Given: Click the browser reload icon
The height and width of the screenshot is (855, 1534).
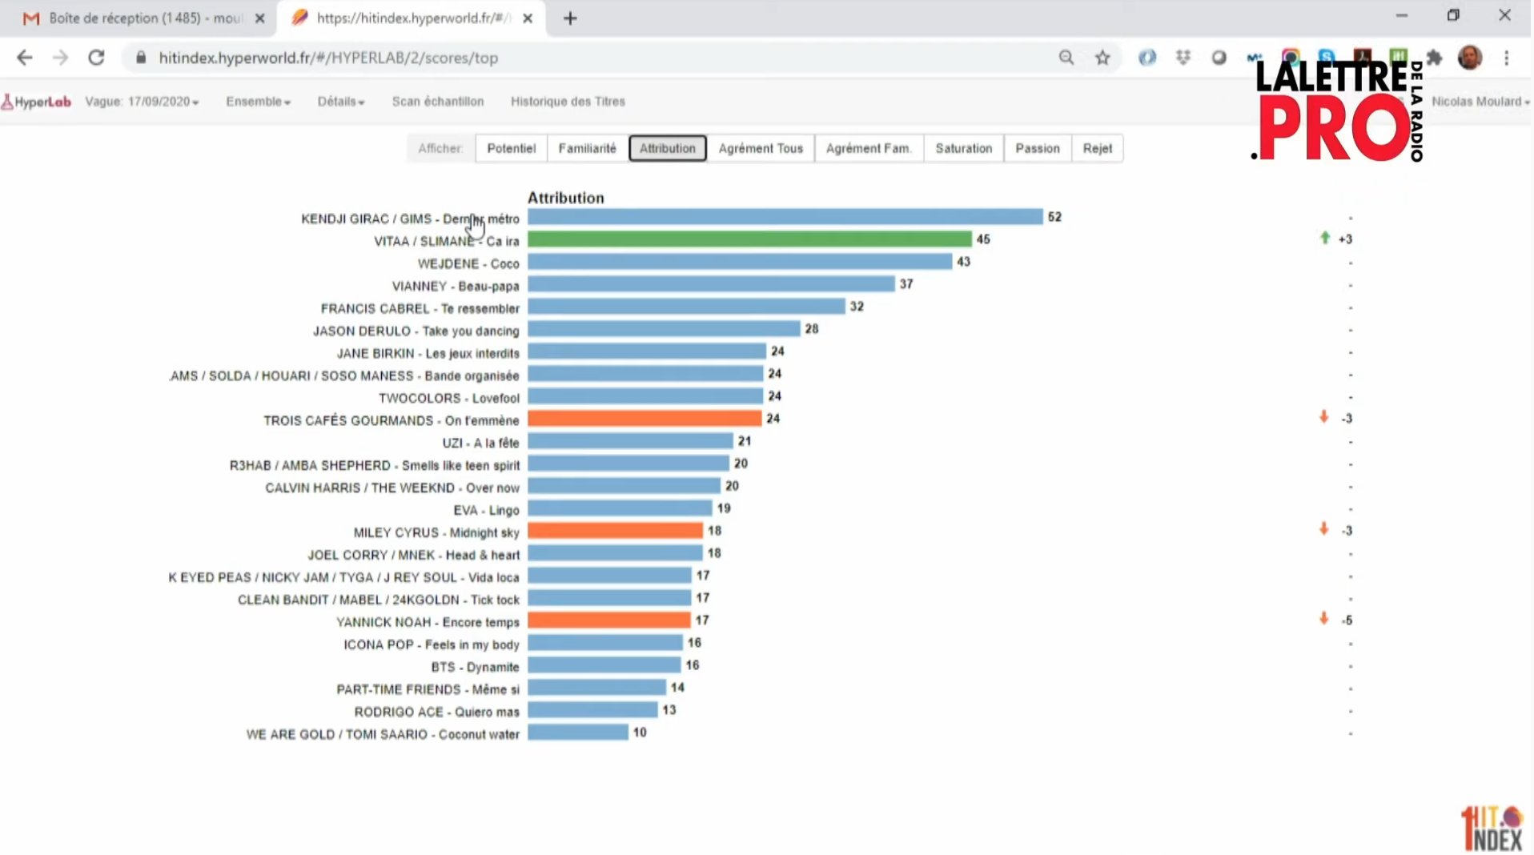Looking at the screenshot, I should click(96, 58).
